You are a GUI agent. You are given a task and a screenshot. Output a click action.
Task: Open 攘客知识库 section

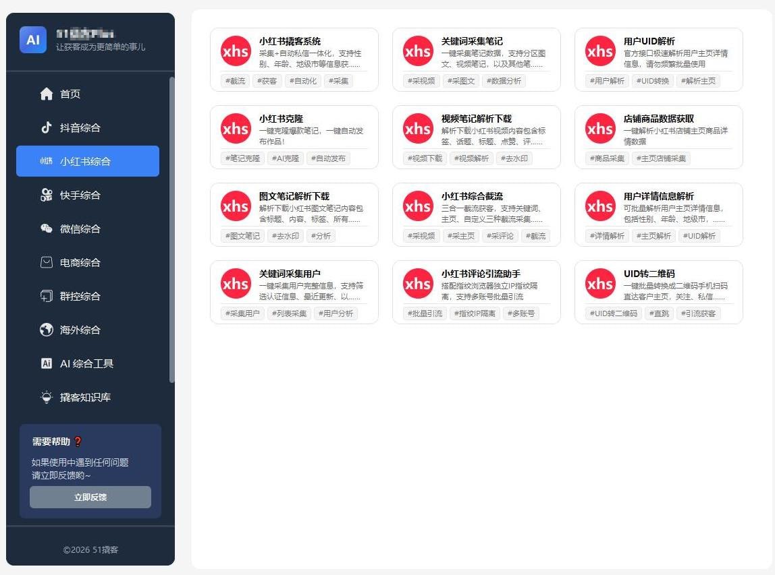point(88,397)
